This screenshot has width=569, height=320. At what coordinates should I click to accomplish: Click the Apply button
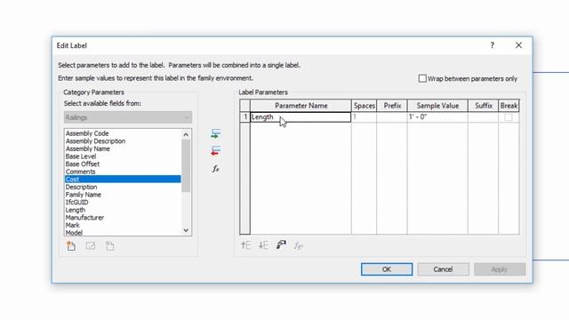click(500, 269)
